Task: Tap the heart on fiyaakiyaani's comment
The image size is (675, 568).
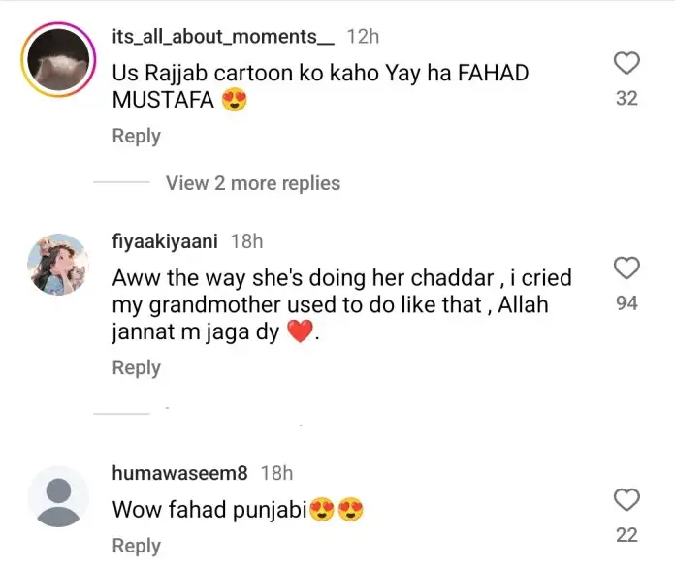Action: pos(627,268)
